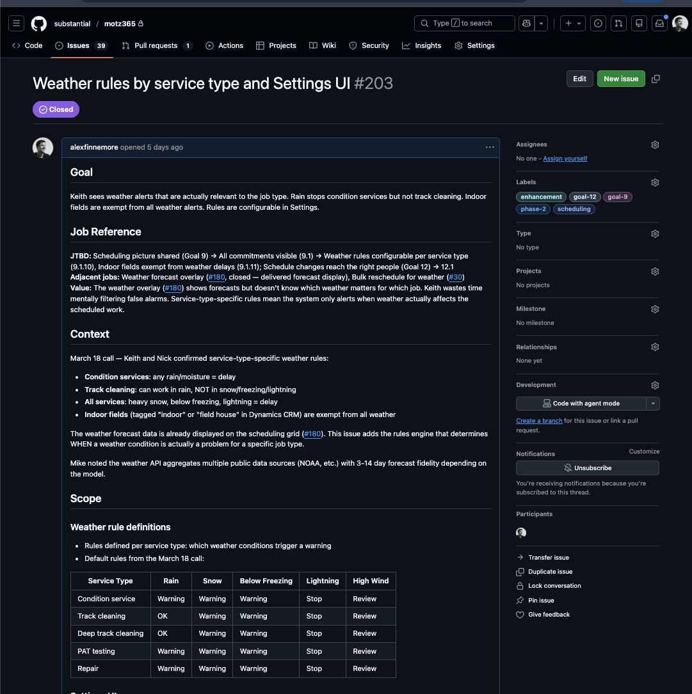
Task: Open the Projects sidebar gear settings
Action: 655,271
